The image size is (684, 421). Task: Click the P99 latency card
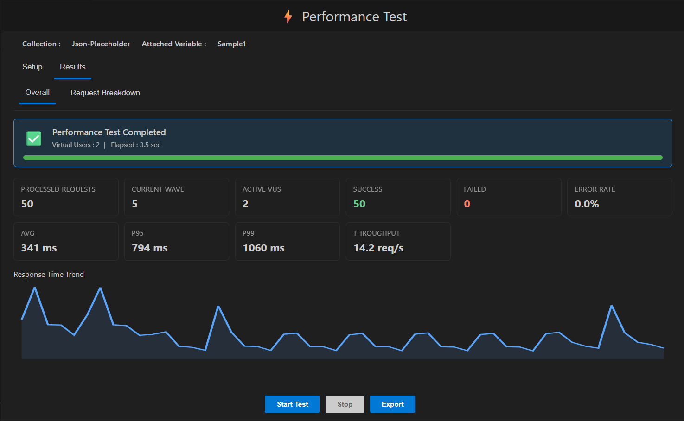(288, 241)
